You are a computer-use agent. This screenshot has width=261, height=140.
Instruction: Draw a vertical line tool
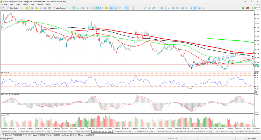click(136, 8)
